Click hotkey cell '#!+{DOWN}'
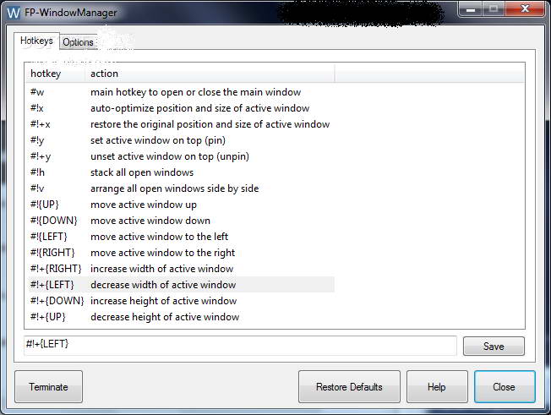The height and width of the screenshot is (415, 551). (x=57, y=301)
